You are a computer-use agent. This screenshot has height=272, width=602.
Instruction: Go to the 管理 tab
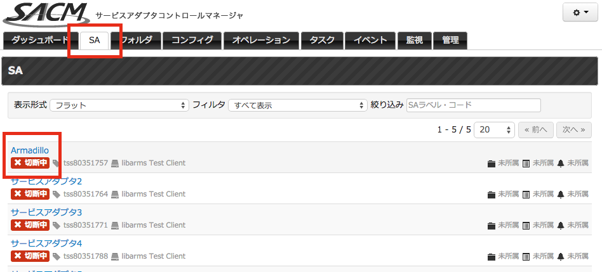pyautogui.click(x=450, y=41)
